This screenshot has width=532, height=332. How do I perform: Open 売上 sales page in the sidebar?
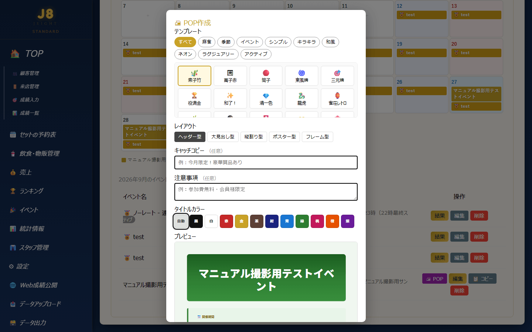tap(21, 172)
